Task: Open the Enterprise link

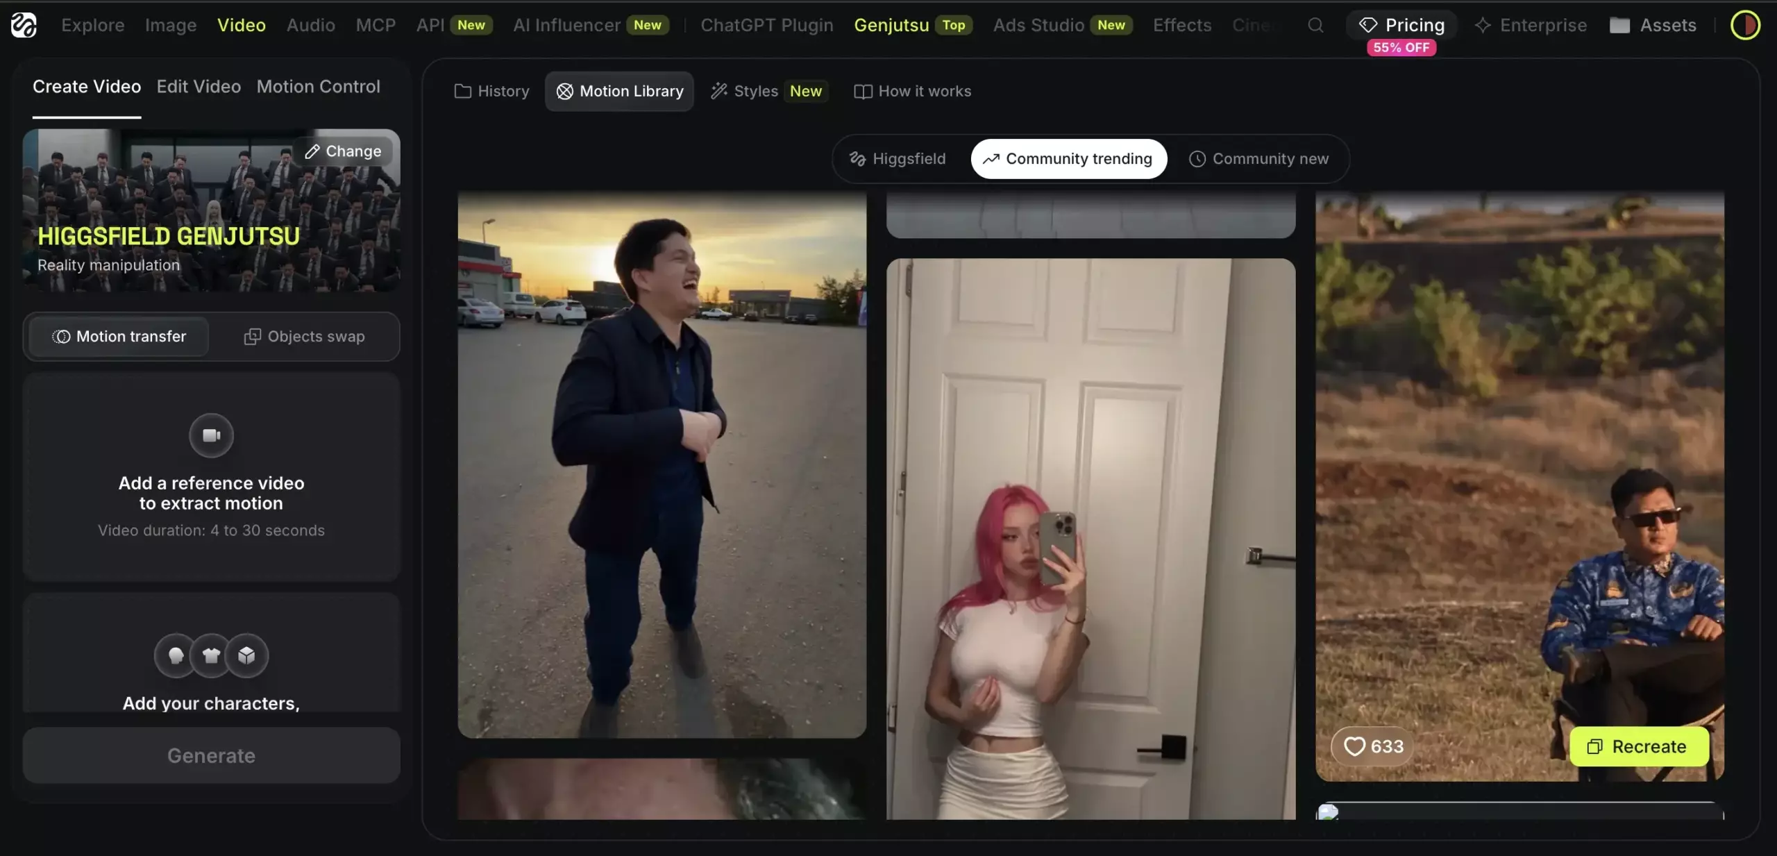Action: [1531, 25]
